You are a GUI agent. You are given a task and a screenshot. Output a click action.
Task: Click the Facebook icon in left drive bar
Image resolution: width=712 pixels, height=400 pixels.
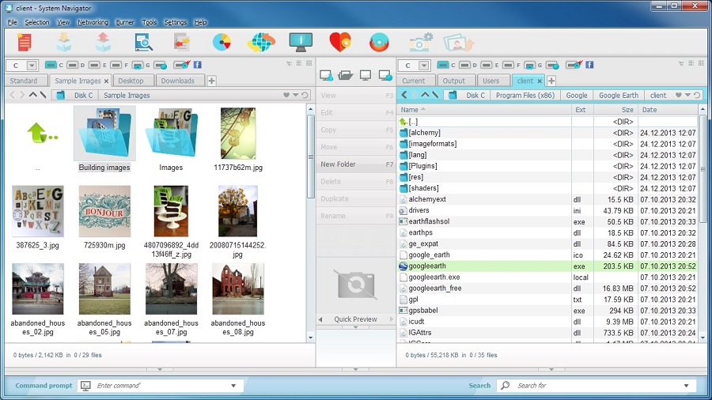coord(197,65)
